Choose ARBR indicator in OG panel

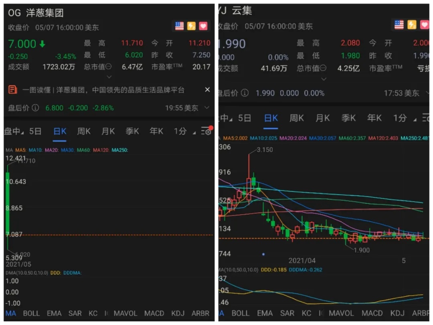pos(200,313)
